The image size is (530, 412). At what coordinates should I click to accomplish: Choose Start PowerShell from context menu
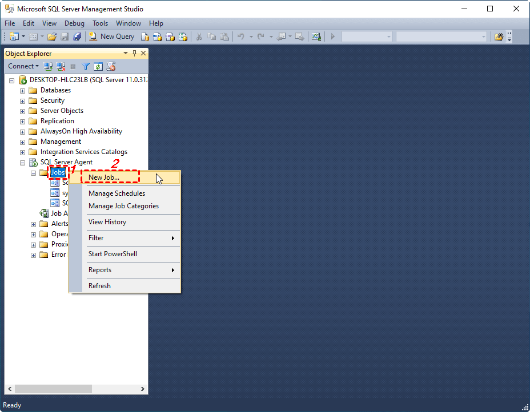coord(125,253)
